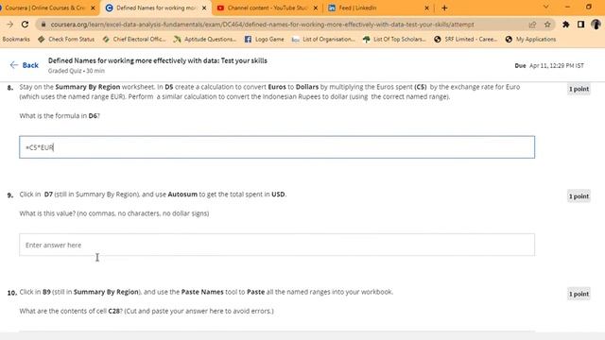Open the Bookmarks folder
Image resolution: width=605 pixels, height=340 pixels.
point(16,40)
